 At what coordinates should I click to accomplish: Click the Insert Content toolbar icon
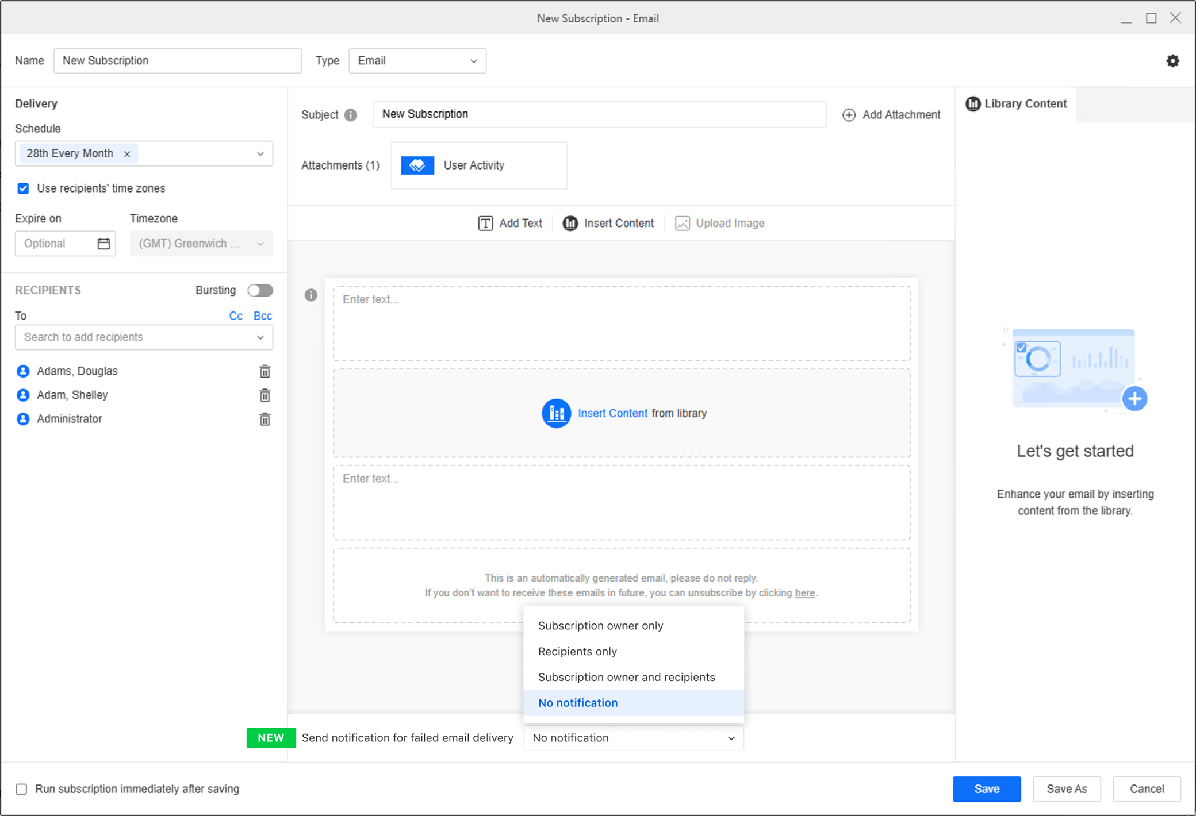click(570, 224)
